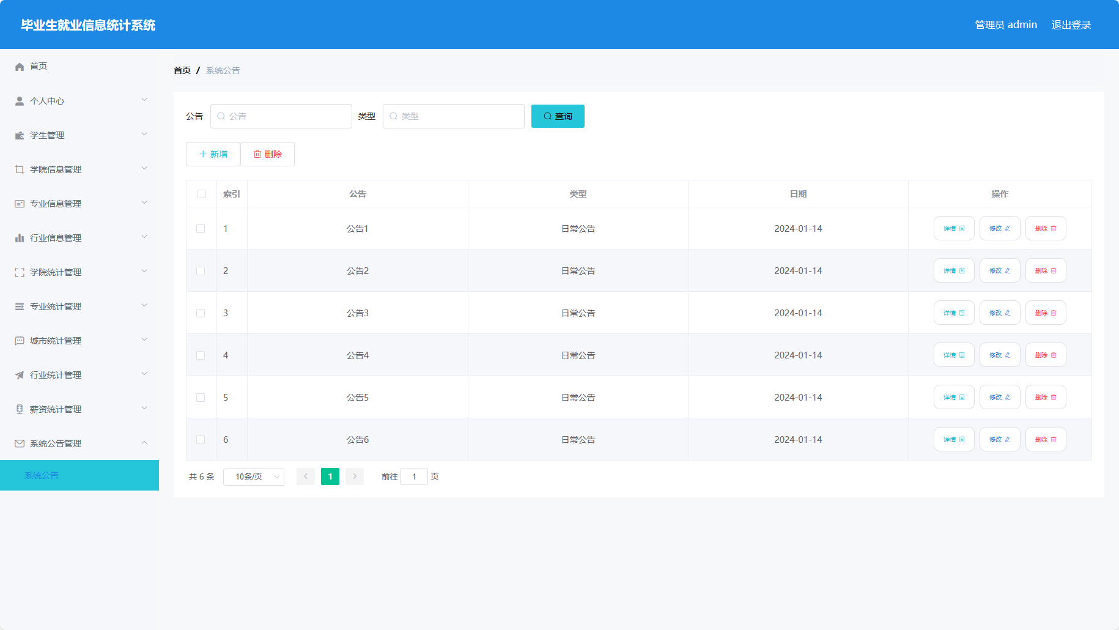Click the paper plane icon beside 行业统计管理

pyautogui.click(x=20, y=375)
